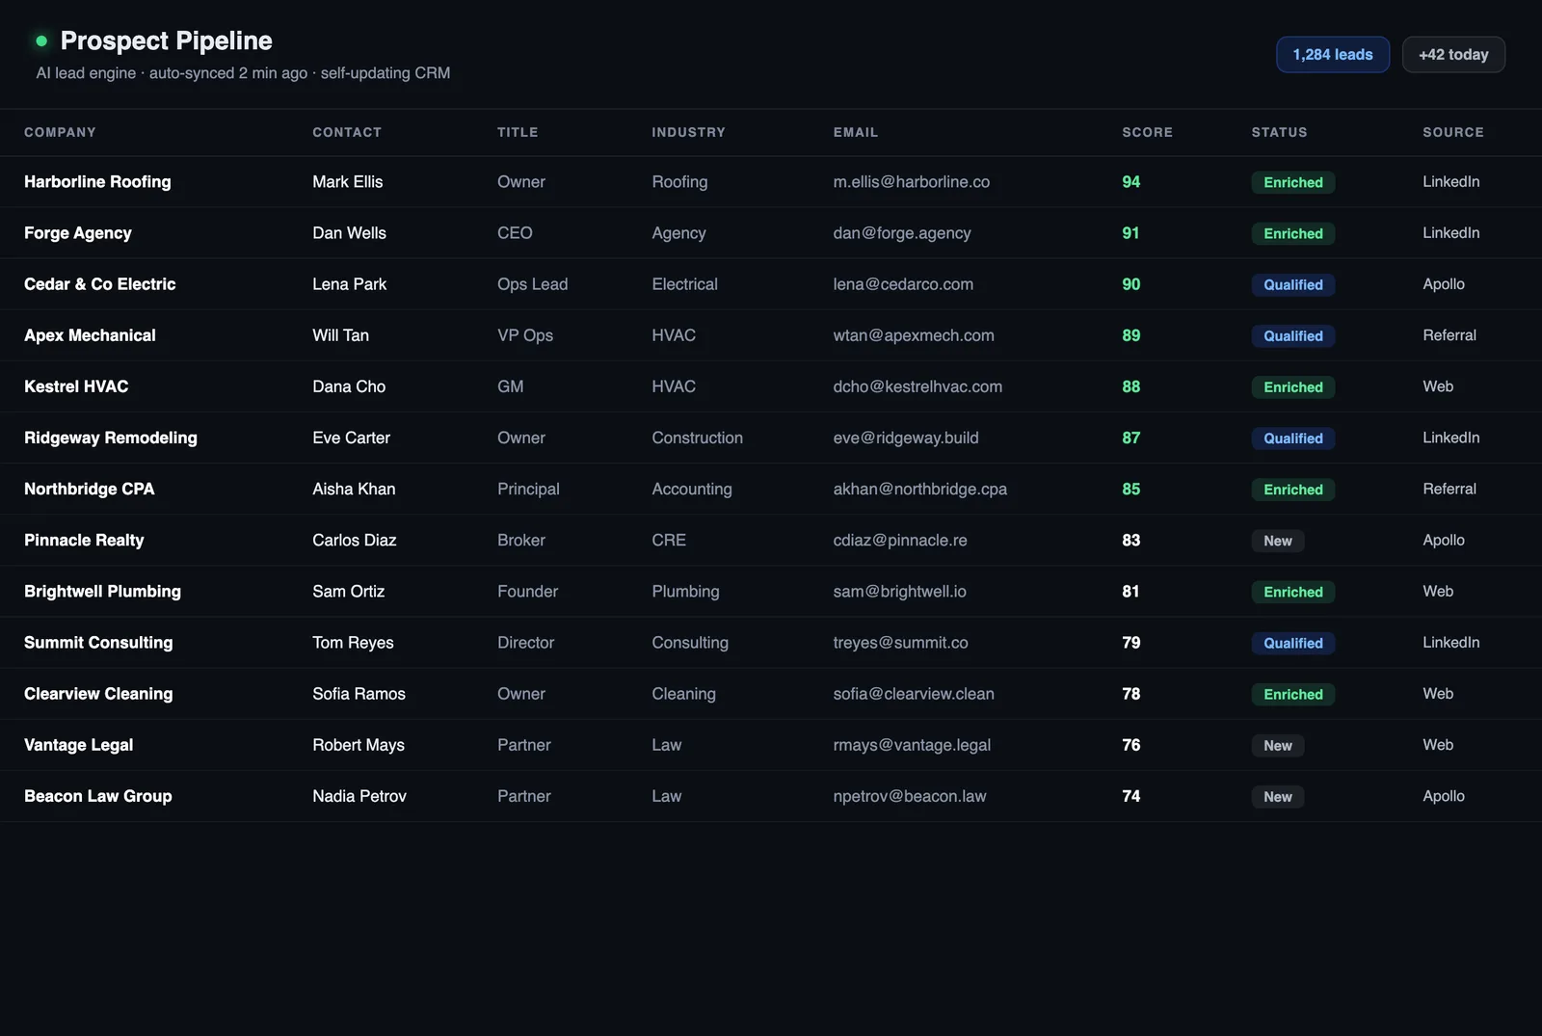Screen dimensions: 1542x1036
Task: Click the email eve@ridgeway.build
Action: point(906,438)
